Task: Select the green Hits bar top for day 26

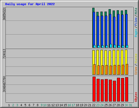Action: (x=110, y=12)
